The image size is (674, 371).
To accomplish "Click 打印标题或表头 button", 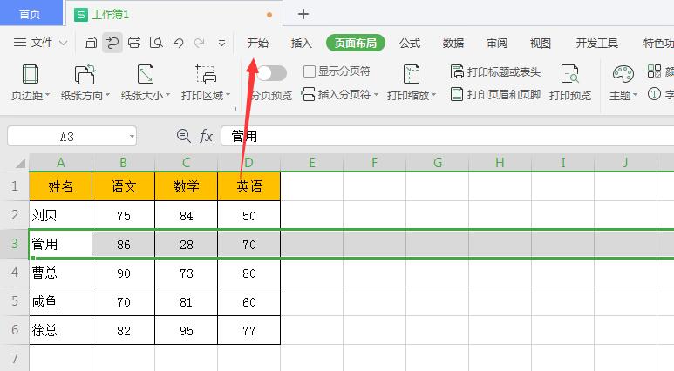I will coord(495,71).
